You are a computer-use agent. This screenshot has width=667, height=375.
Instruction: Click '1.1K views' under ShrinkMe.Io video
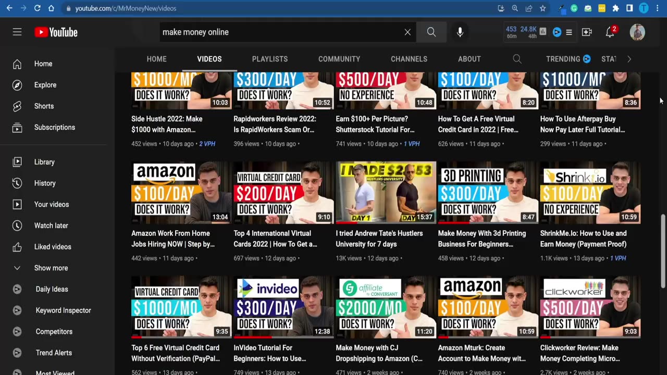click(554, 258)
